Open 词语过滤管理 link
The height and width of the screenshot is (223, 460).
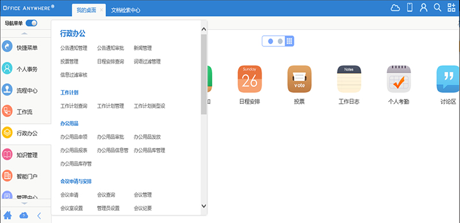147,61
